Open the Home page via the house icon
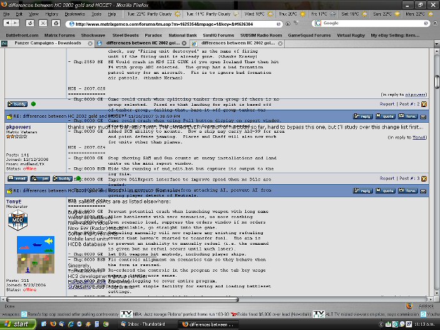Viewport: 440px width, 330px height. coord(56,23)
